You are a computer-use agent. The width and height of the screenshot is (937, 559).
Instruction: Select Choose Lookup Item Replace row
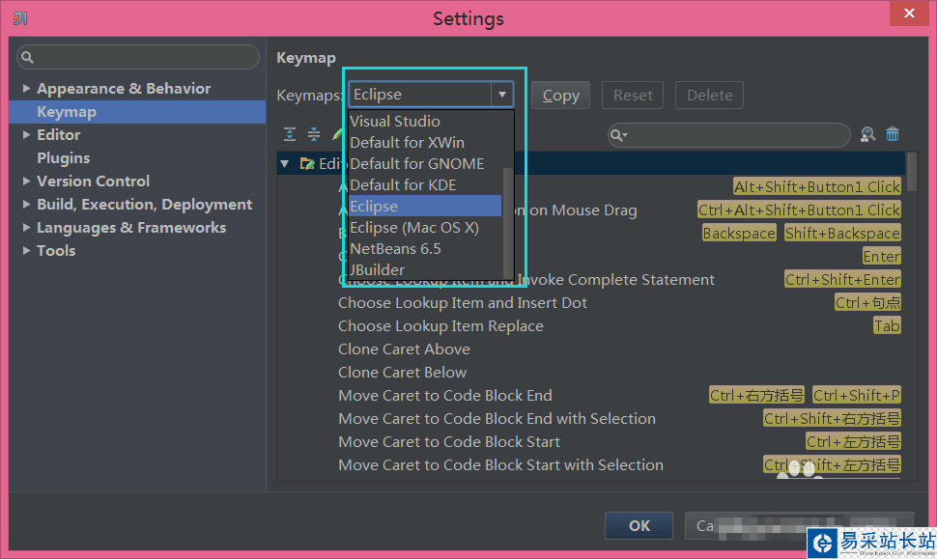coord(441,326)
